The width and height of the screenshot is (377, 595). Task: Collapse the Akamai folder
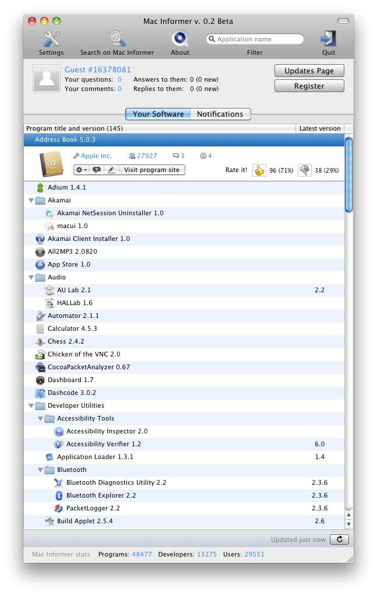coord(31,200)
